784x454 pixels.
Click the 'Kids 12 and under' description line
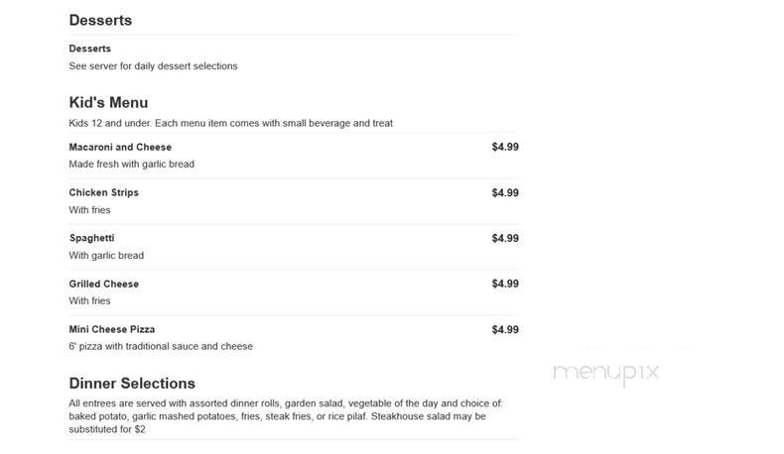230,123
